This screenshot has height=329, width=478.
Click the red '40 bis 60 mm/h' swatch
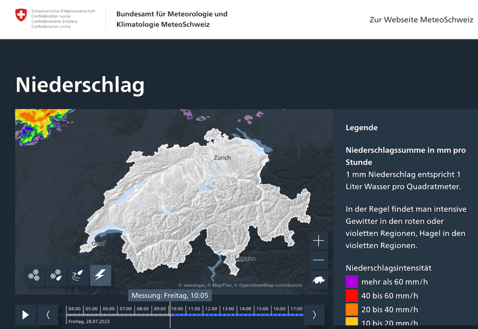(x=351, y=296)
